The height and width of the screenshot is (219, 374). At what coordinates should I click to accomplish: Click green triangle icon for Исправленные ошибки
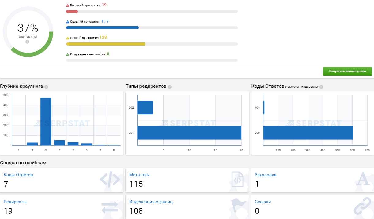[x=68, y=54]
